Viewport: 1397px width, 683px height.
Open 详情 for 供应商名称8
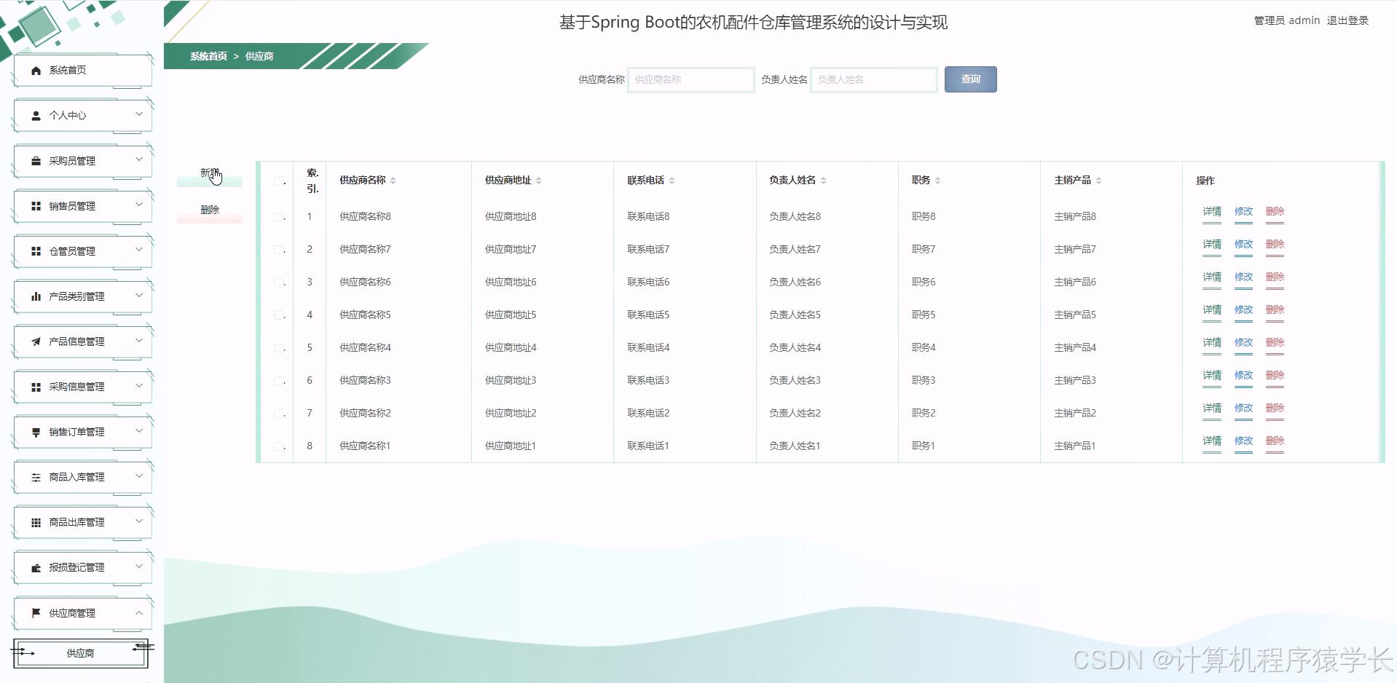(x=1211, y=212)
